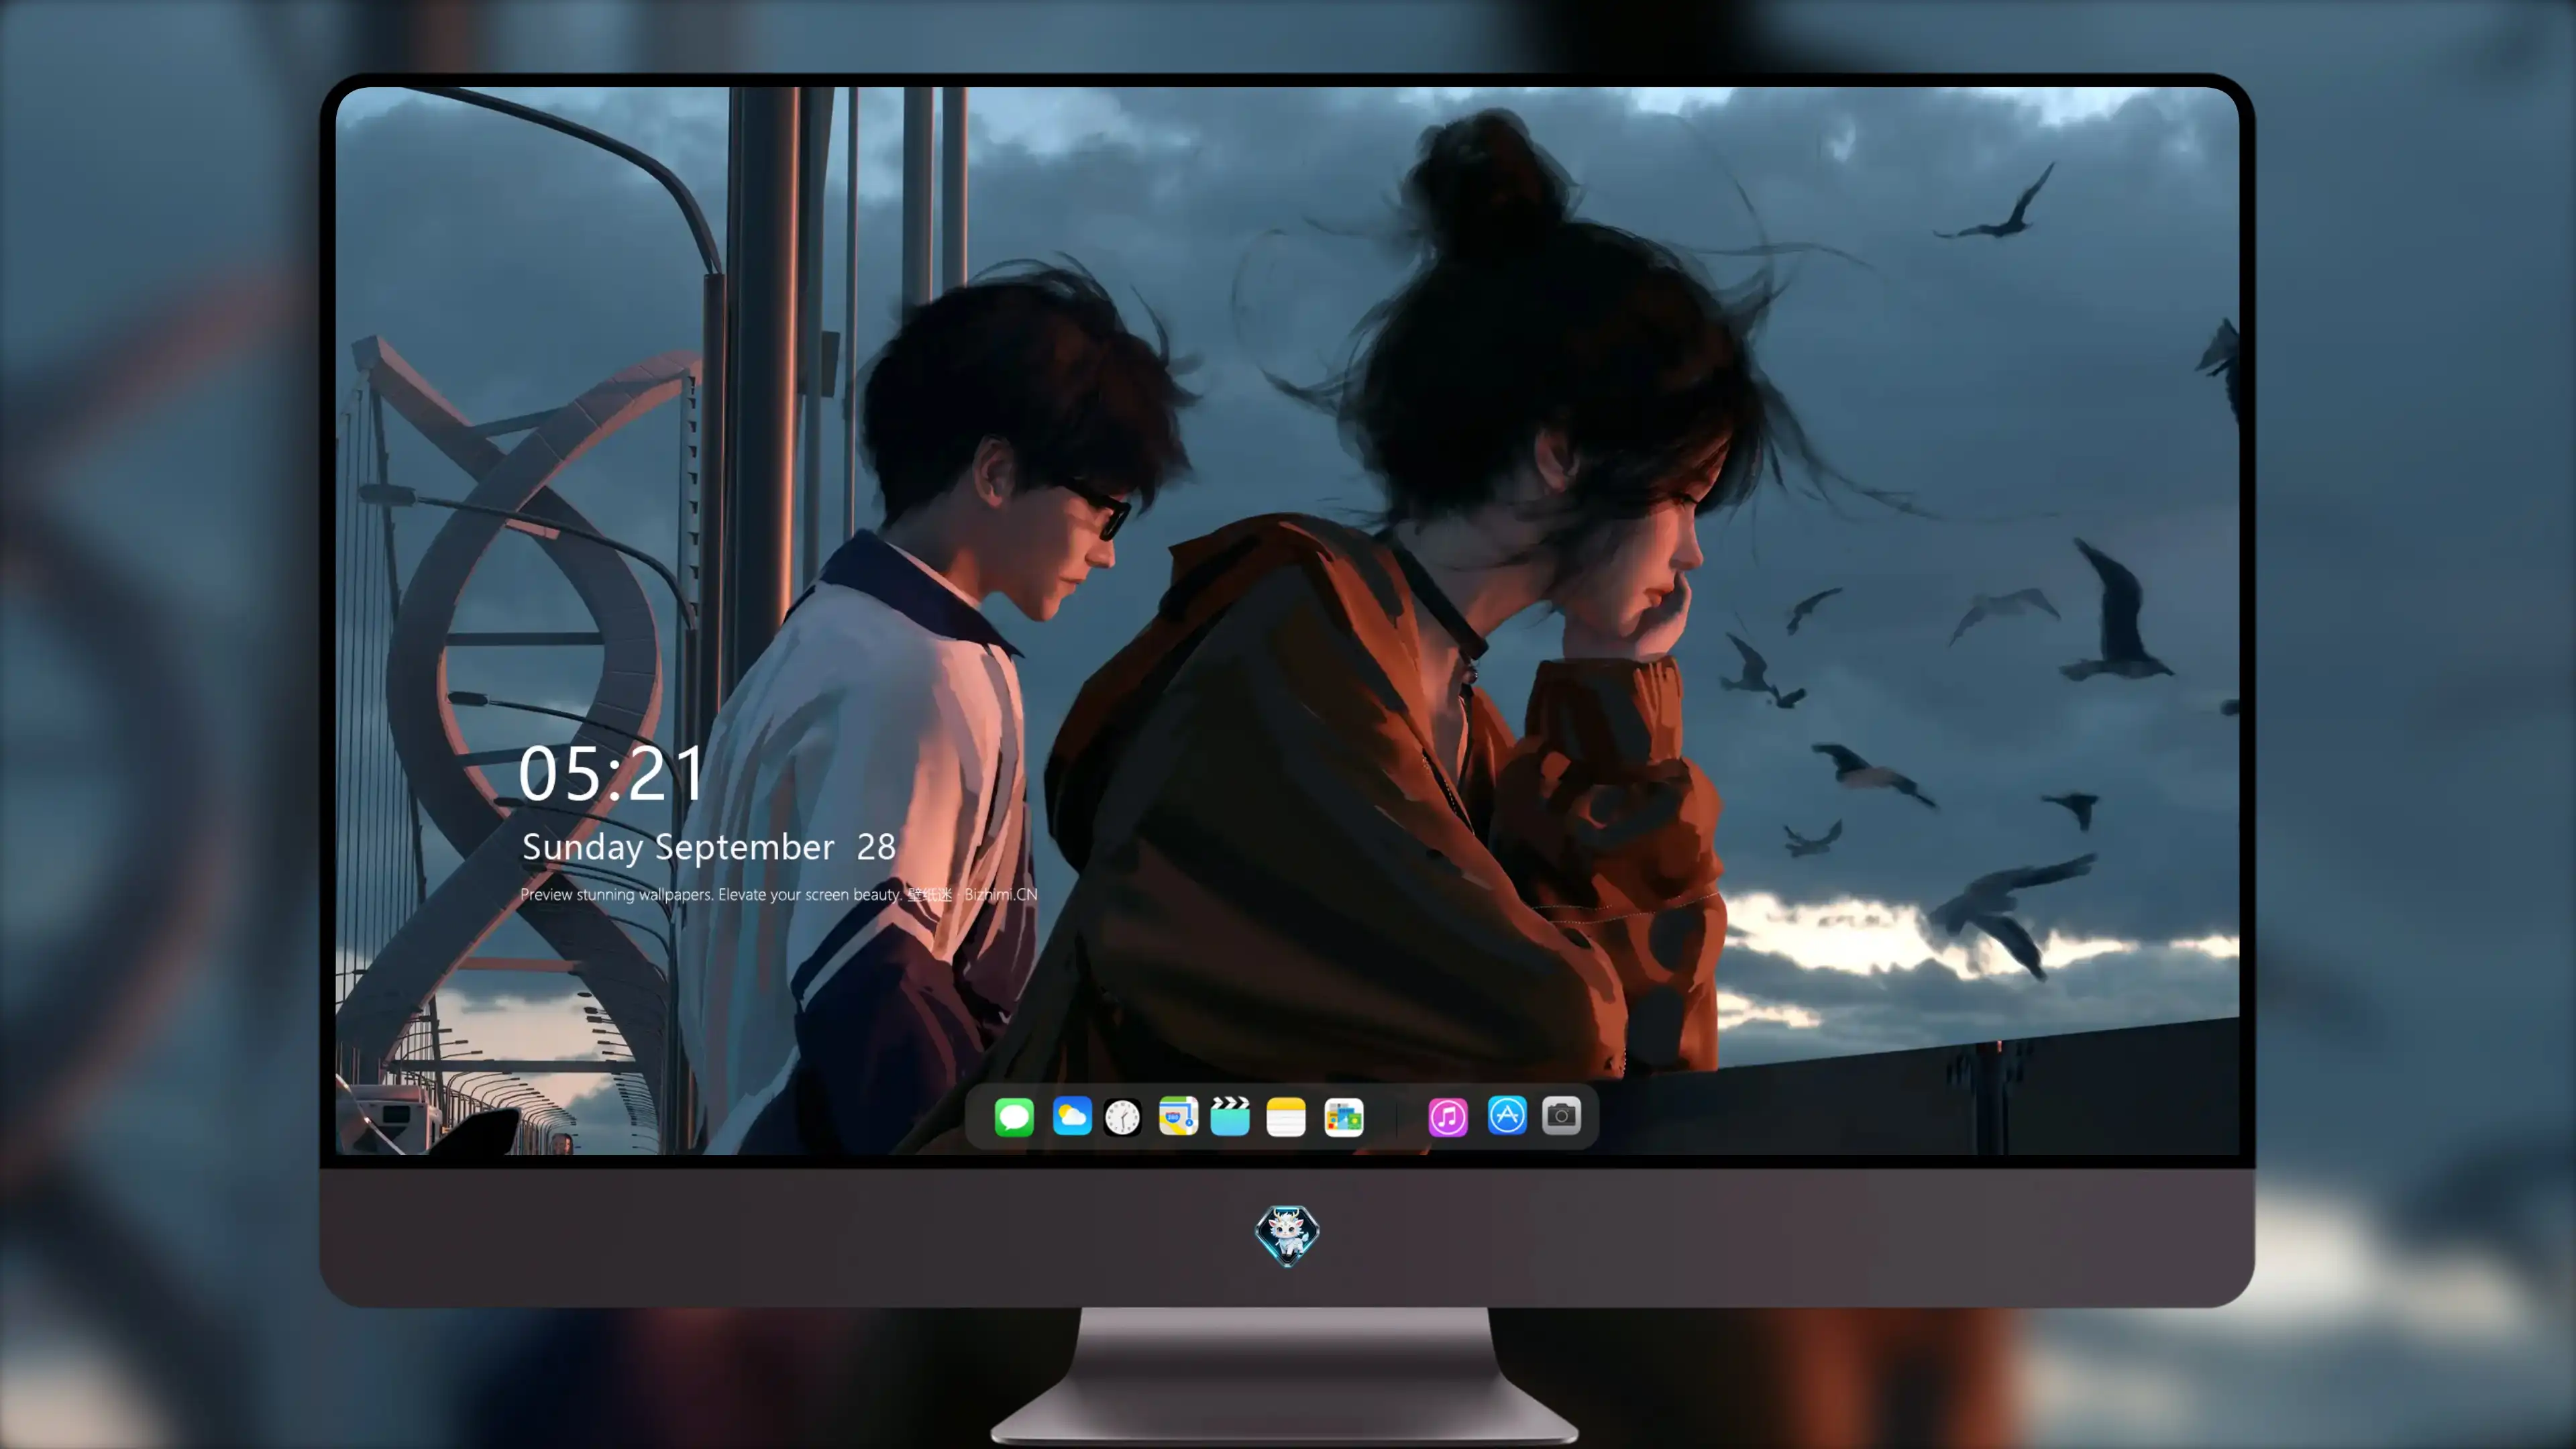The height and width of the screenshot is (1449, 2576).
Task: Open the green Messages app in dock
Action: click(x=1014, y=1117)
